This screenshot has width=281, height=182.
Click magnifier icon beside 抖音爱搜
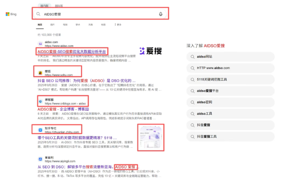click(193, 125)
